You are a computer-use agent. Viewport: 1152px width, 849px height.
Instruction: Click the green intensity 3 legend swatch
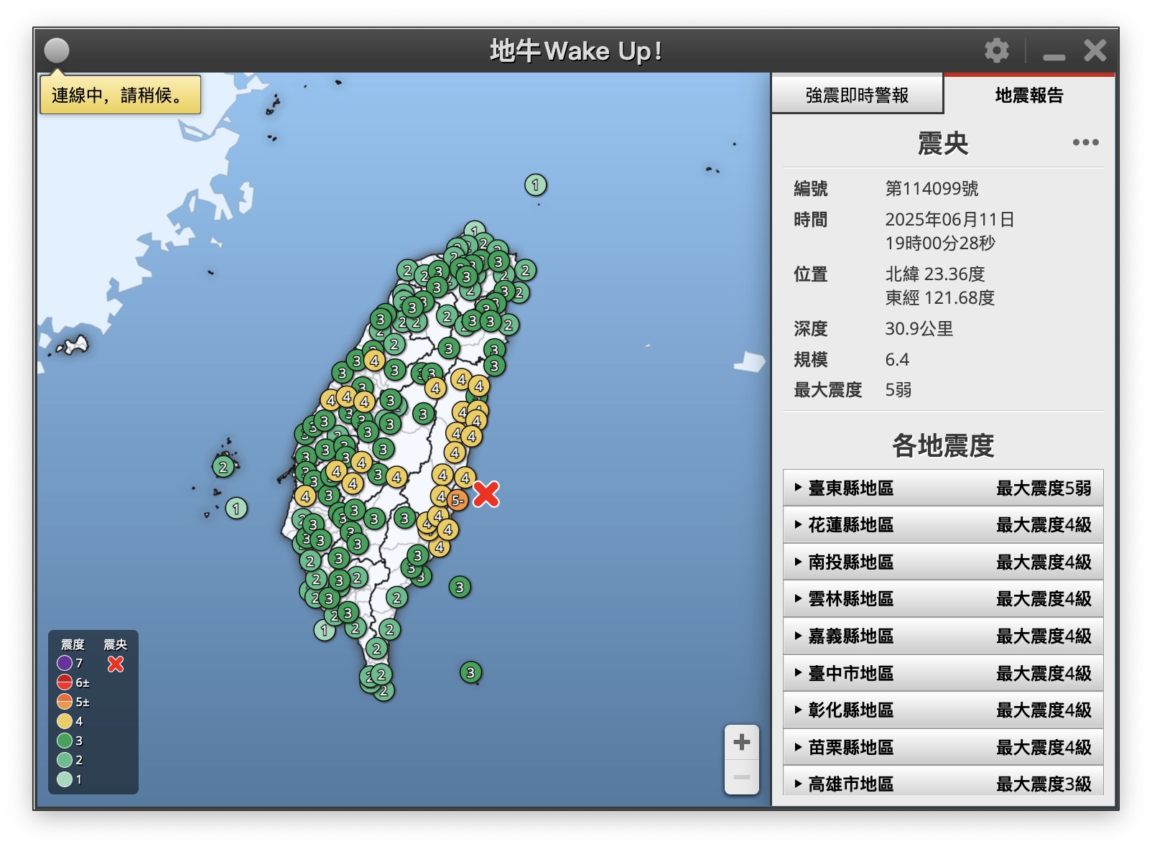coord(65,740)
